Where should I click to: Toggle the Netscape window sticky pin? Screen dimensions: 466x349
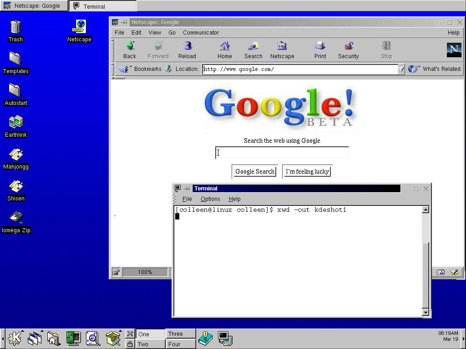(x=124, y=22)
